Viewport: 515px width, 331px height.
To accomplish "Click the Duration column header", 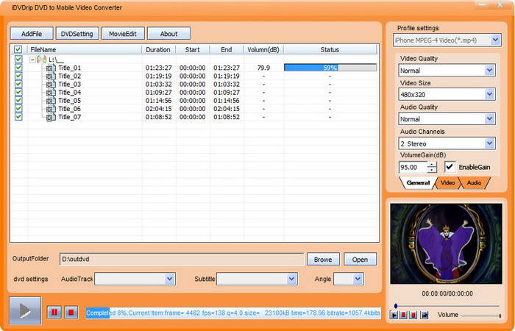I will [x=158, y=49].
